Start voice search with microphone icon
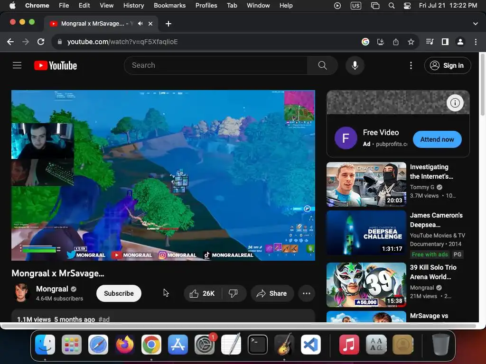The width and height of the screenshot is (486, 364). point(355,65)
